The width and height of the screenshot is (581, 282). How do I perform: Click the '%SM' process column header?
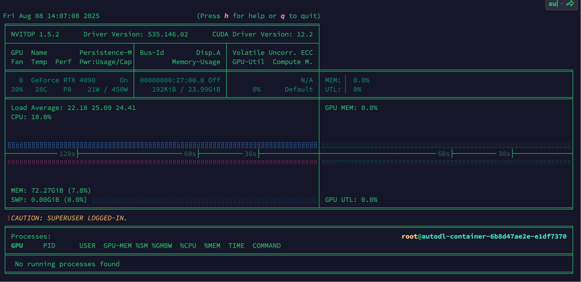tap(142, 246)
